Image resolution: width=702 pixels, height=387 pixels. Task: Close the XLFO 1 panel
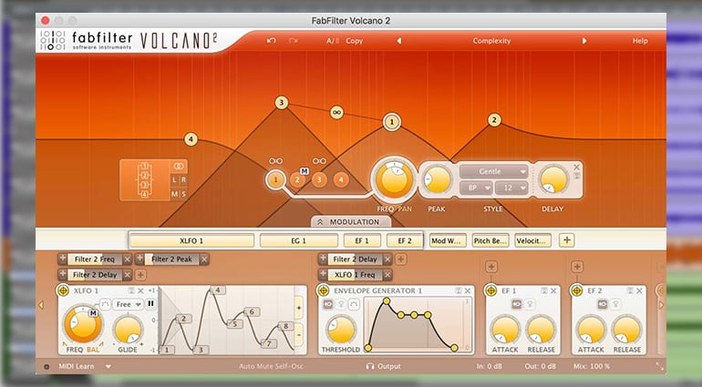(140, 290)
